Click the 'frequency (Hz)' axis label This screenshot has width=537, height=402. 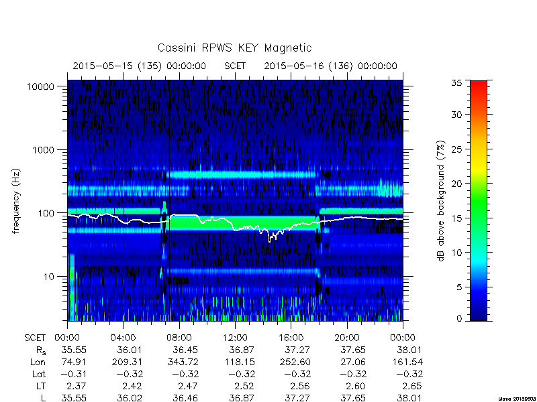tap(16, 201)
